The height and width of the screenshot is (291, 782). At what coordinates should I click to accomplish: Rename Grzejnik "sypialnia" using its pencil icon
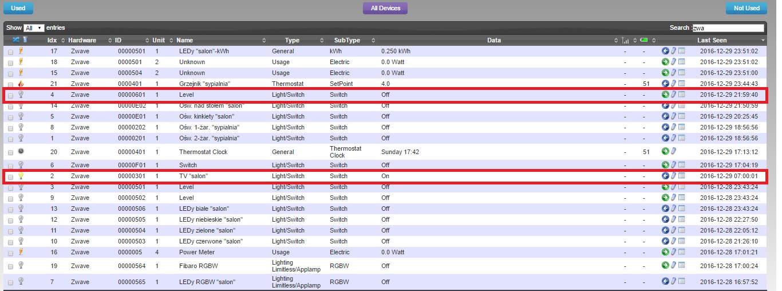[674, 84]
